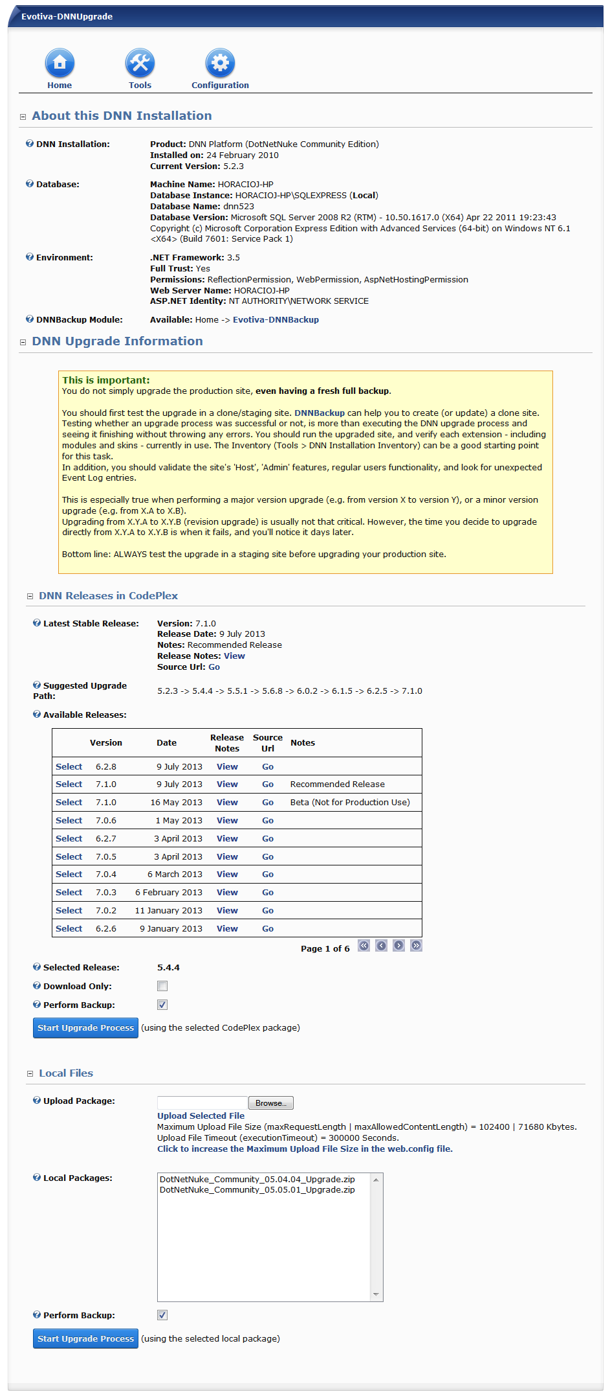This screenshot has width=610, height=1396.
Task: Click help icon beside Upload Package
Action: (x=37, y=1101)
